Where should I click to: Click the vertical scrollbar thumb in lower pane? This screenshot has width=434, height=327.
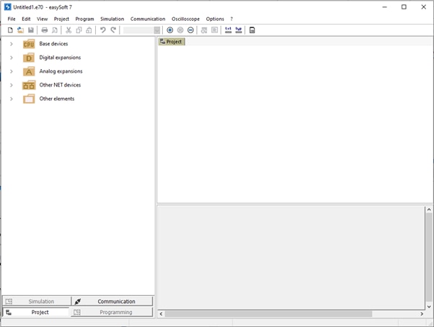[x=429, y=257]
